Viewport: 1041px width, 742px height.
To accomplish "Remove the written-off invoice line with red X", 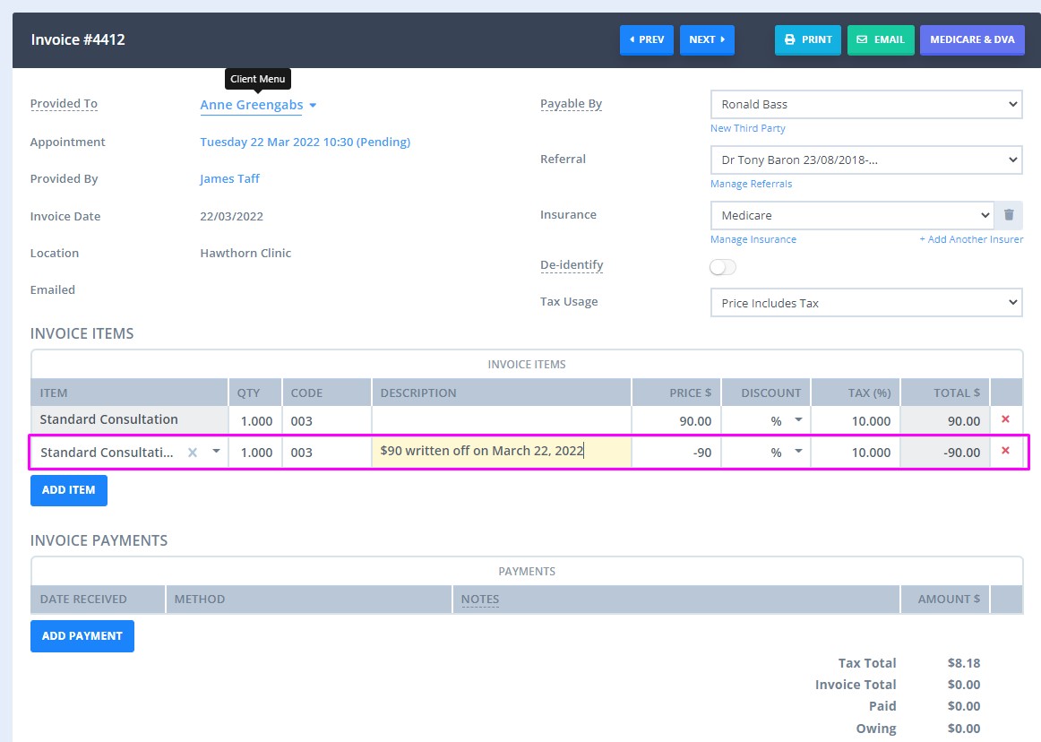I will pyautogui.click(x=1004, y=452).
